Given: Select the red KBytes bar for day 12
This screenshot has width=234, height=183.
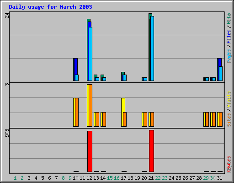Looking at the screenshot, I should (90, 151).
